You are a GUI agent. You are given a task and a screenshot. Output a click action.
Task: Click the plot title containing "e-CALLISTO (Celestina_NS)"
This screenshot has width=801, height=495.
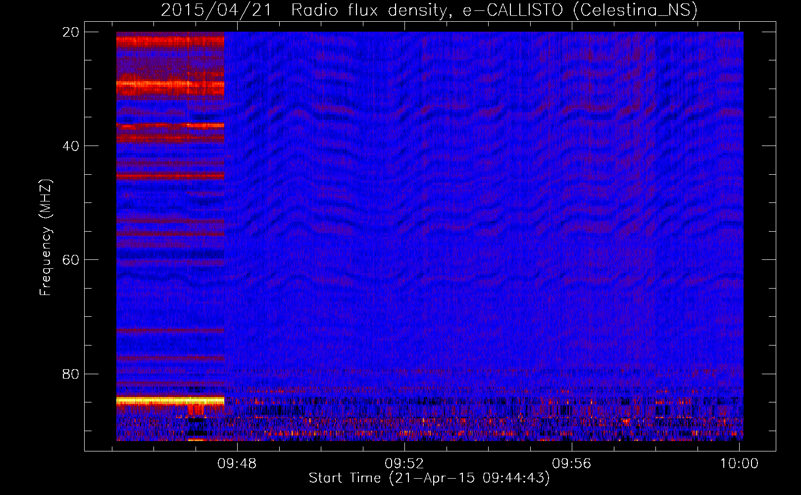click(x=429, y=10)
